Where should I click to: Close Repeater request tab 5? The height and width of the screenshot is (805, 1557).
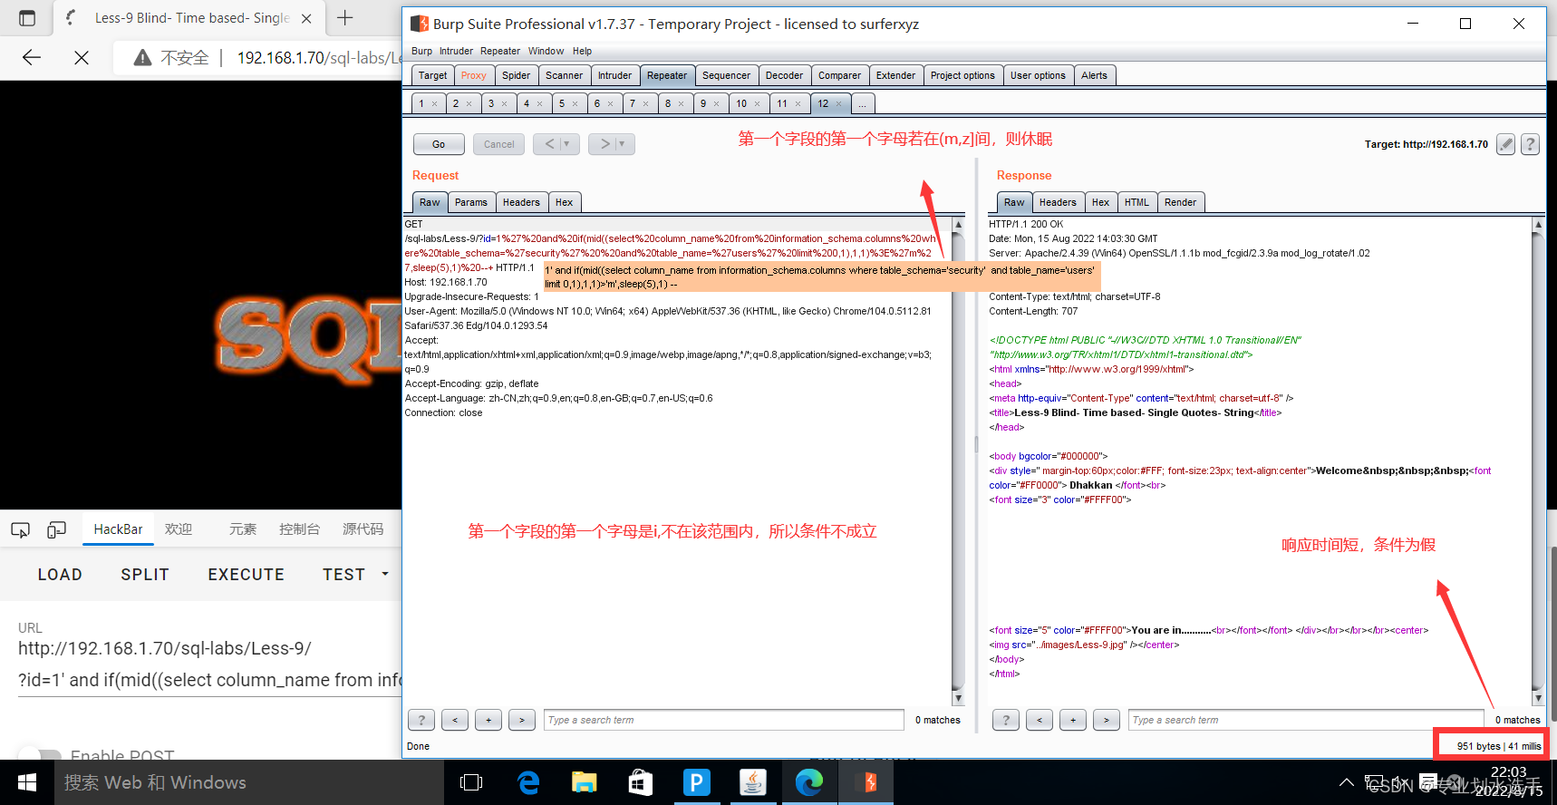[575, 103]
